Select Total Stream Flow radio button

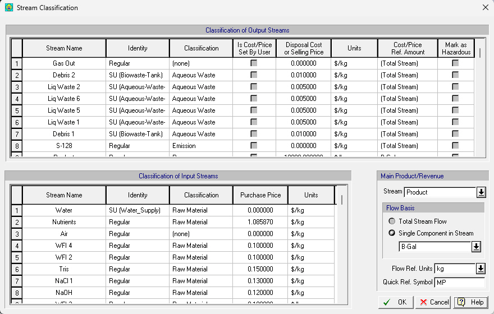[392, 221]
